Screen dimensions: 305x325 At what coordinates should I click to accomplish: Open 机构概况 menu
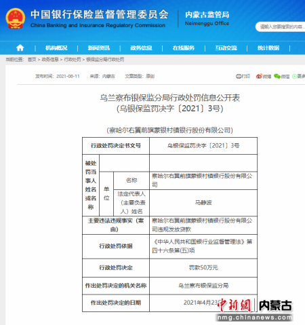click(56, 48)
